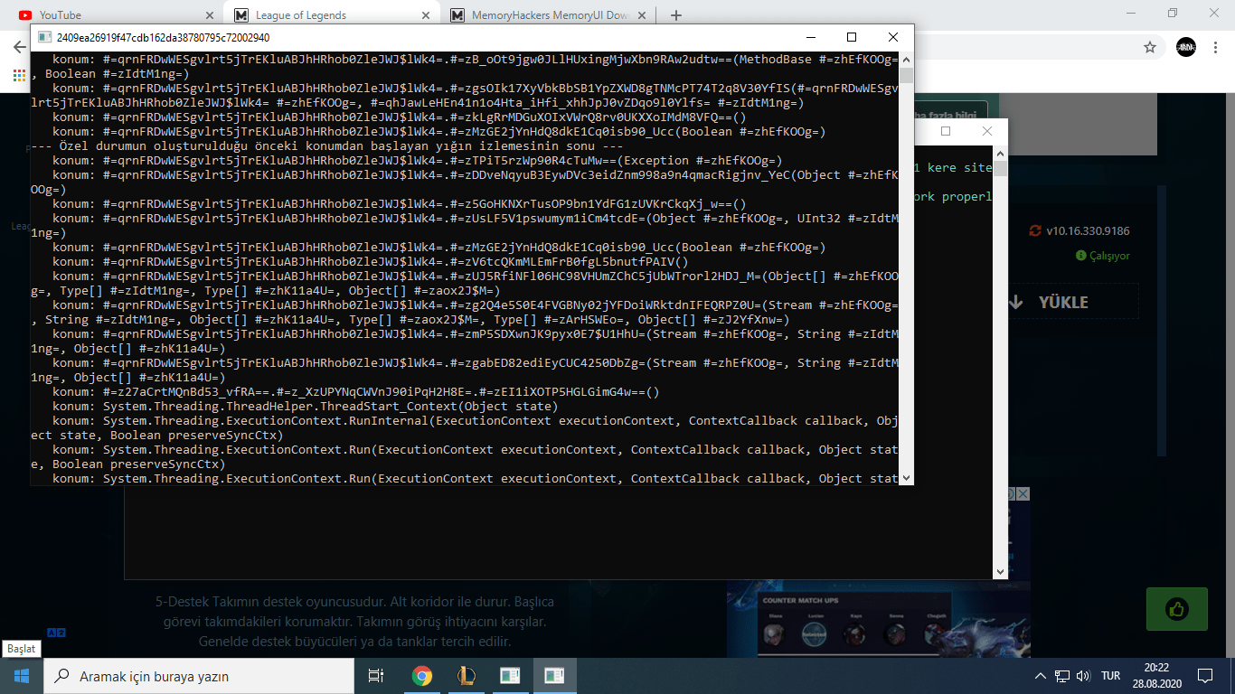Screen dimensions: 1235x694
Task: Click the green thumbs-up button
Action: (x=1176, y=608)
